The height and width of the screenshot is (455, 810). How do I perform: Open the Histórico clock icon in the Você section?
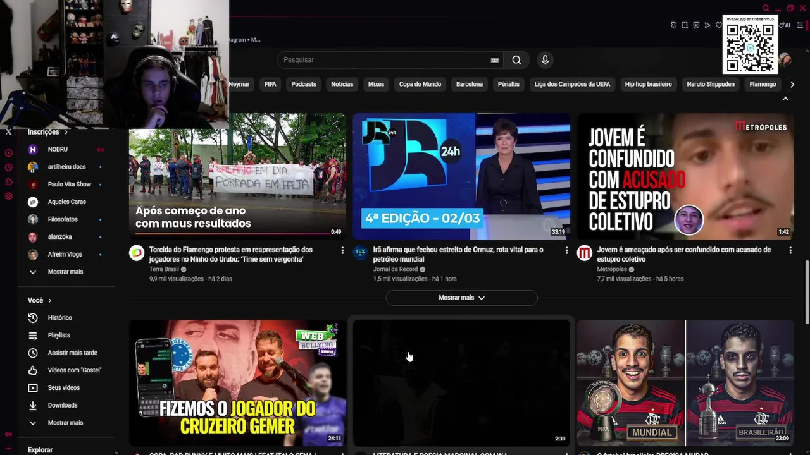33,318
